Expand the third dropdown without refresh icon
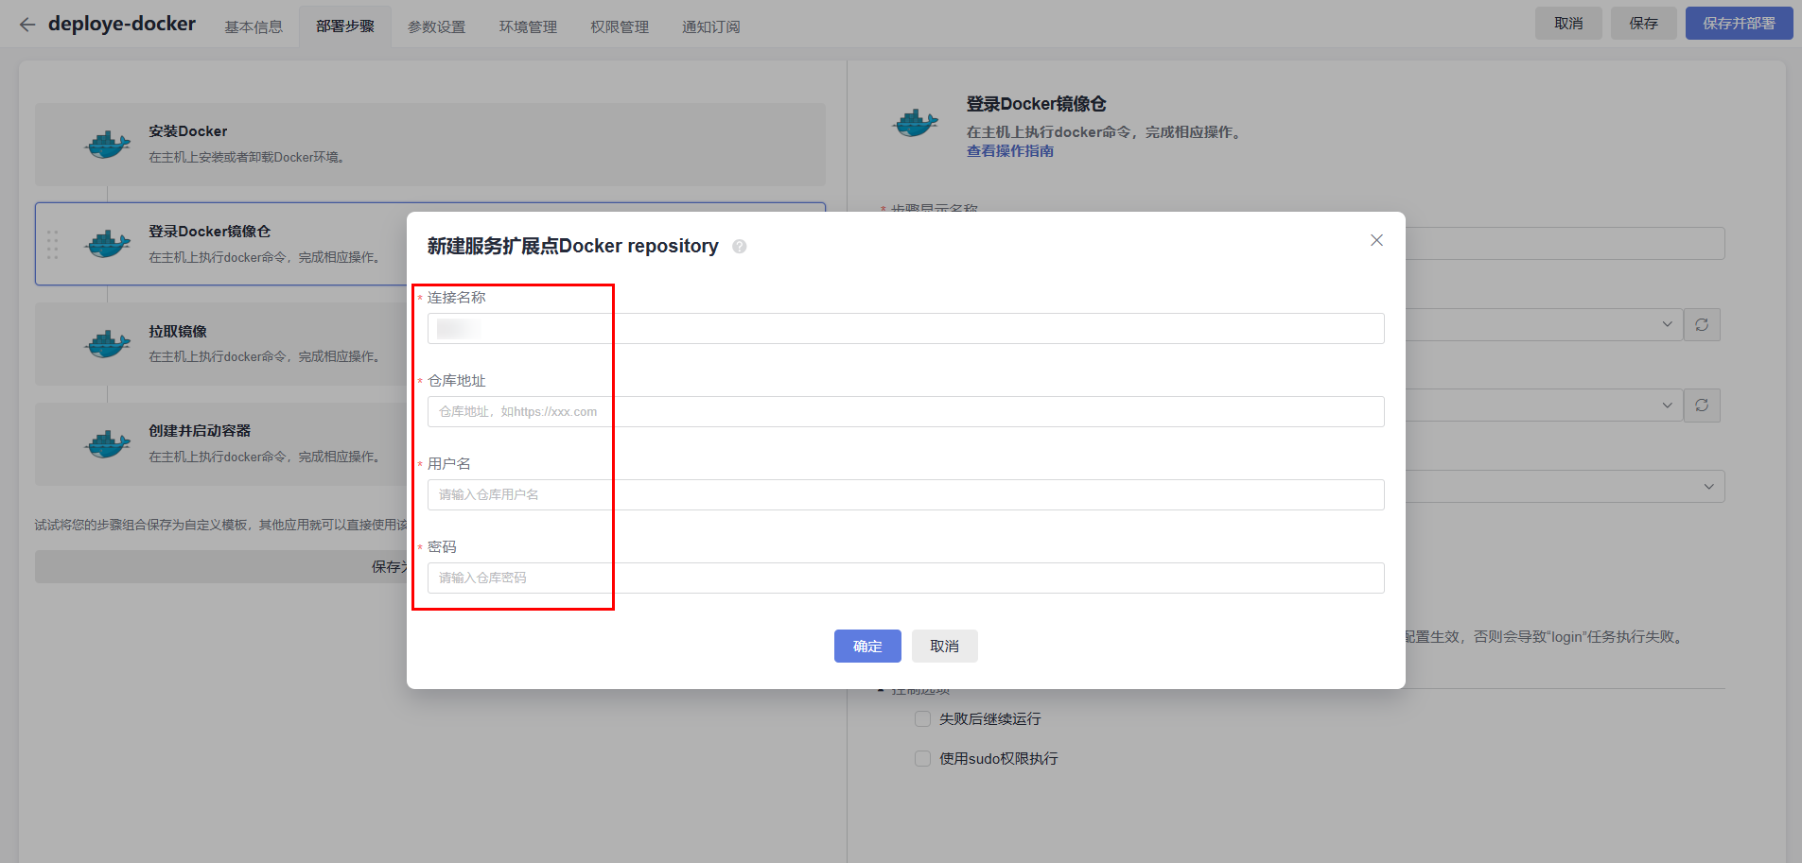The height and width of the screenshot is (863, 1802). point(1708,487)
